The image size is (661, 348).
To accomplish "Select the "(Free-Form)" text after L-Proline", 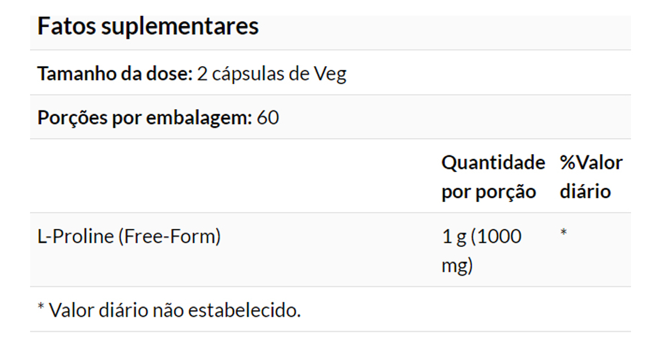I will coord(169,237).
